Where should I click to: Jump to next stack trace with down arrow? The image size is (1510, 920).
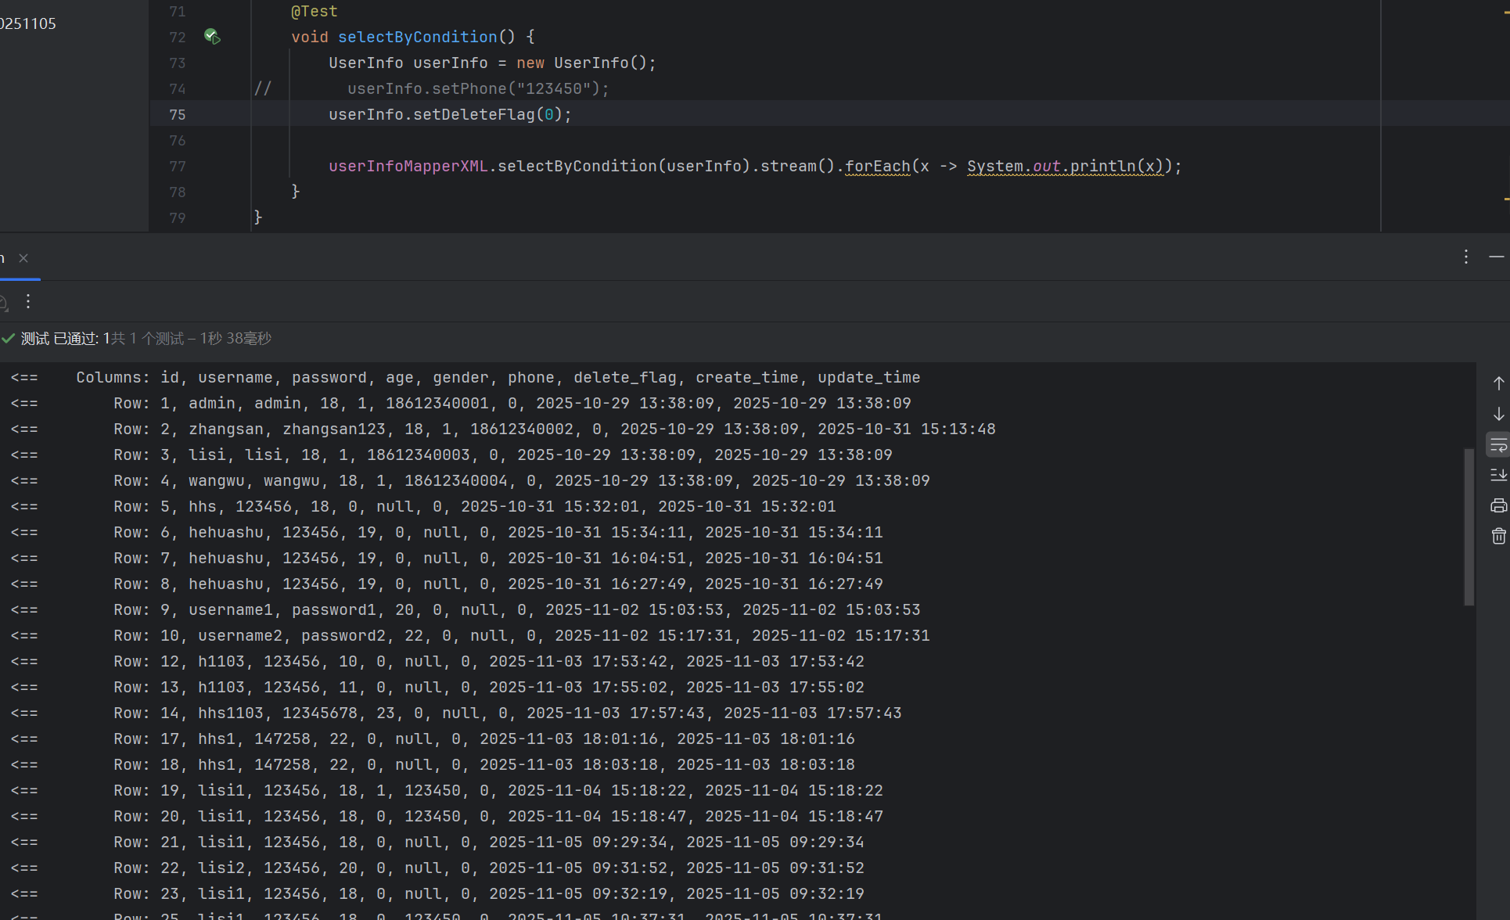pos(1498,414)
